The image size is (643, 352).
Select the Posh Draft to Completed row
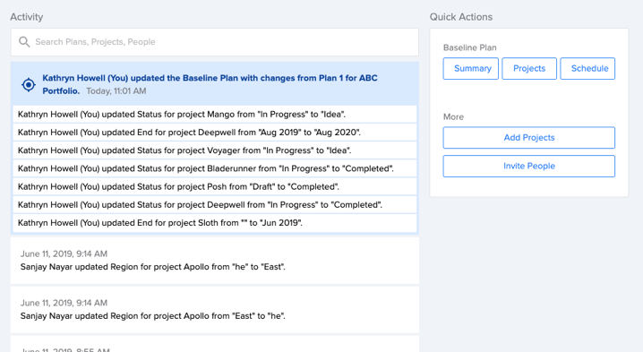(x=214, y=186)
